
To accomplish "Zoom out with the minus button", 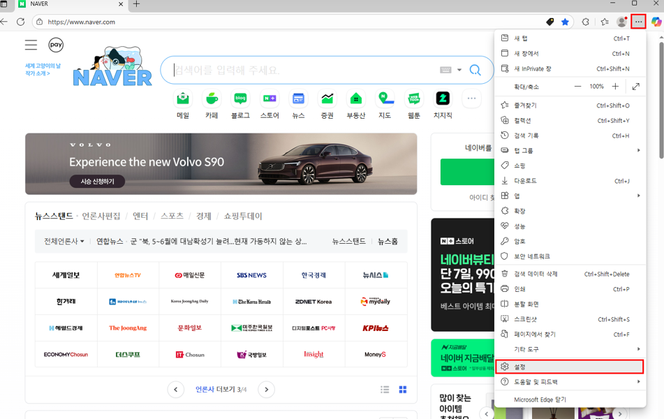I will (577, 87).
